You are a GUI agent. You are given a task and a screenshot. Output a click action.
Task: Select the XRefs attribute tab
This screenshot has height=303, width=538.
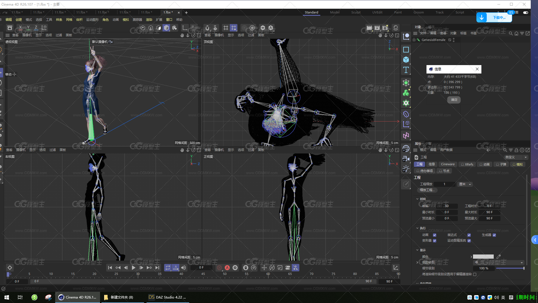(467, 164)
